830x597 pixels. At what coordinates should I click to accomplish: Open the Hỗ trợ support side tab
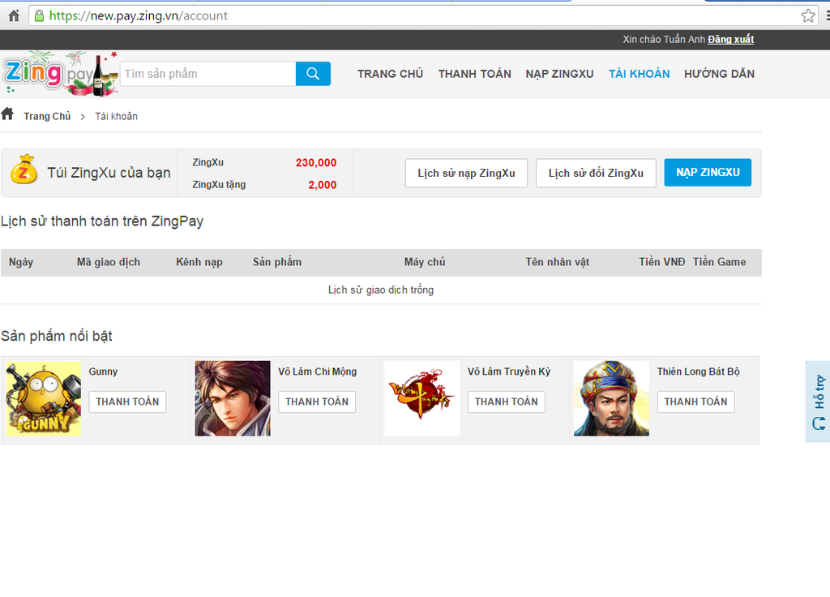(819, 402)
